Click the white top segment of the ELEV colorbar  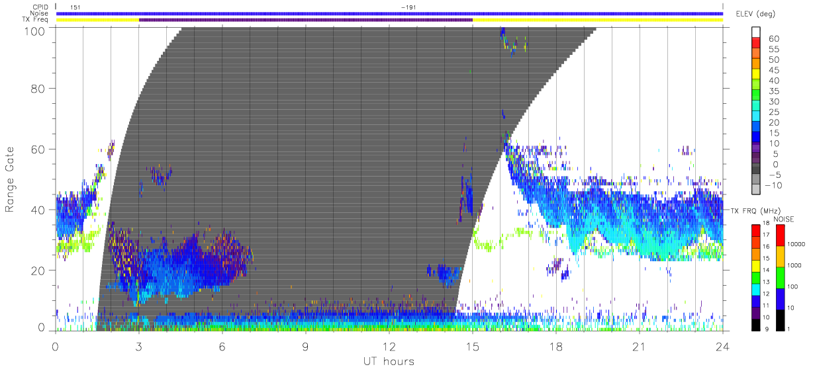[757, 32]
